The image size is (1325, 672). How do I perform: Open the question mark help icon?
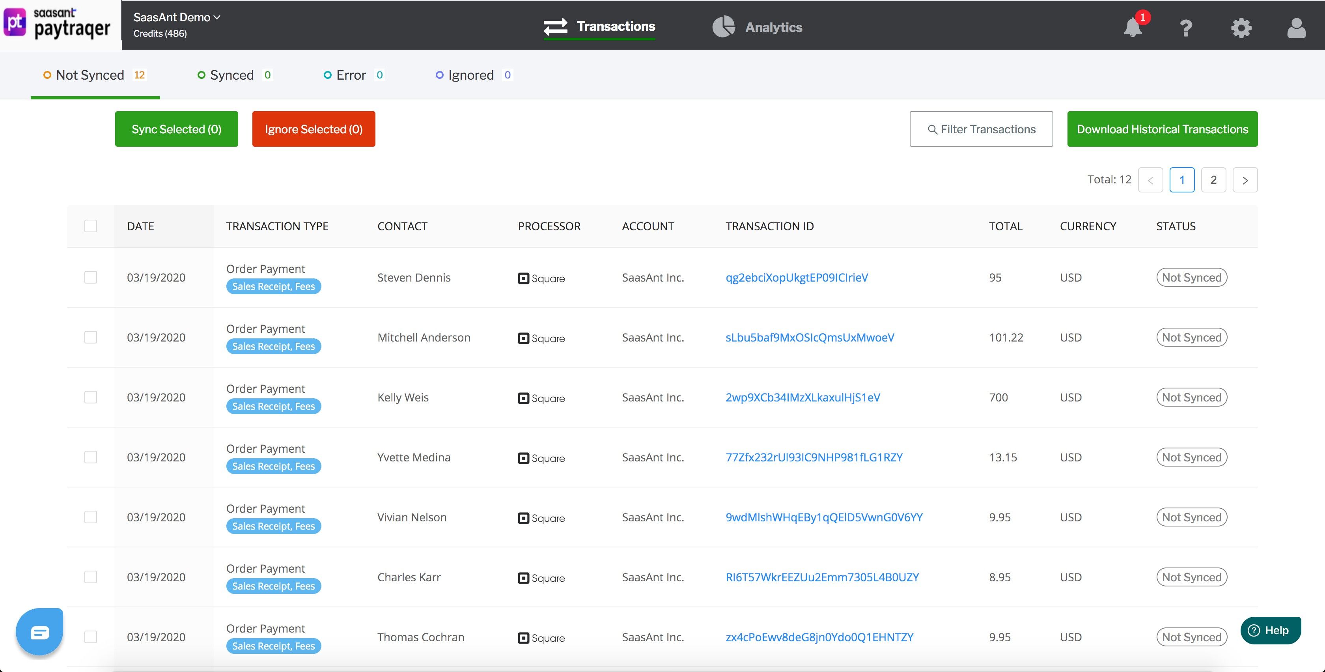click(x=1186, y=28)
